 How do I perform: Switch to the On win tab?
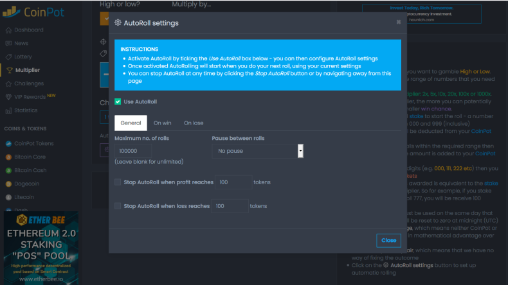[162, 123]
